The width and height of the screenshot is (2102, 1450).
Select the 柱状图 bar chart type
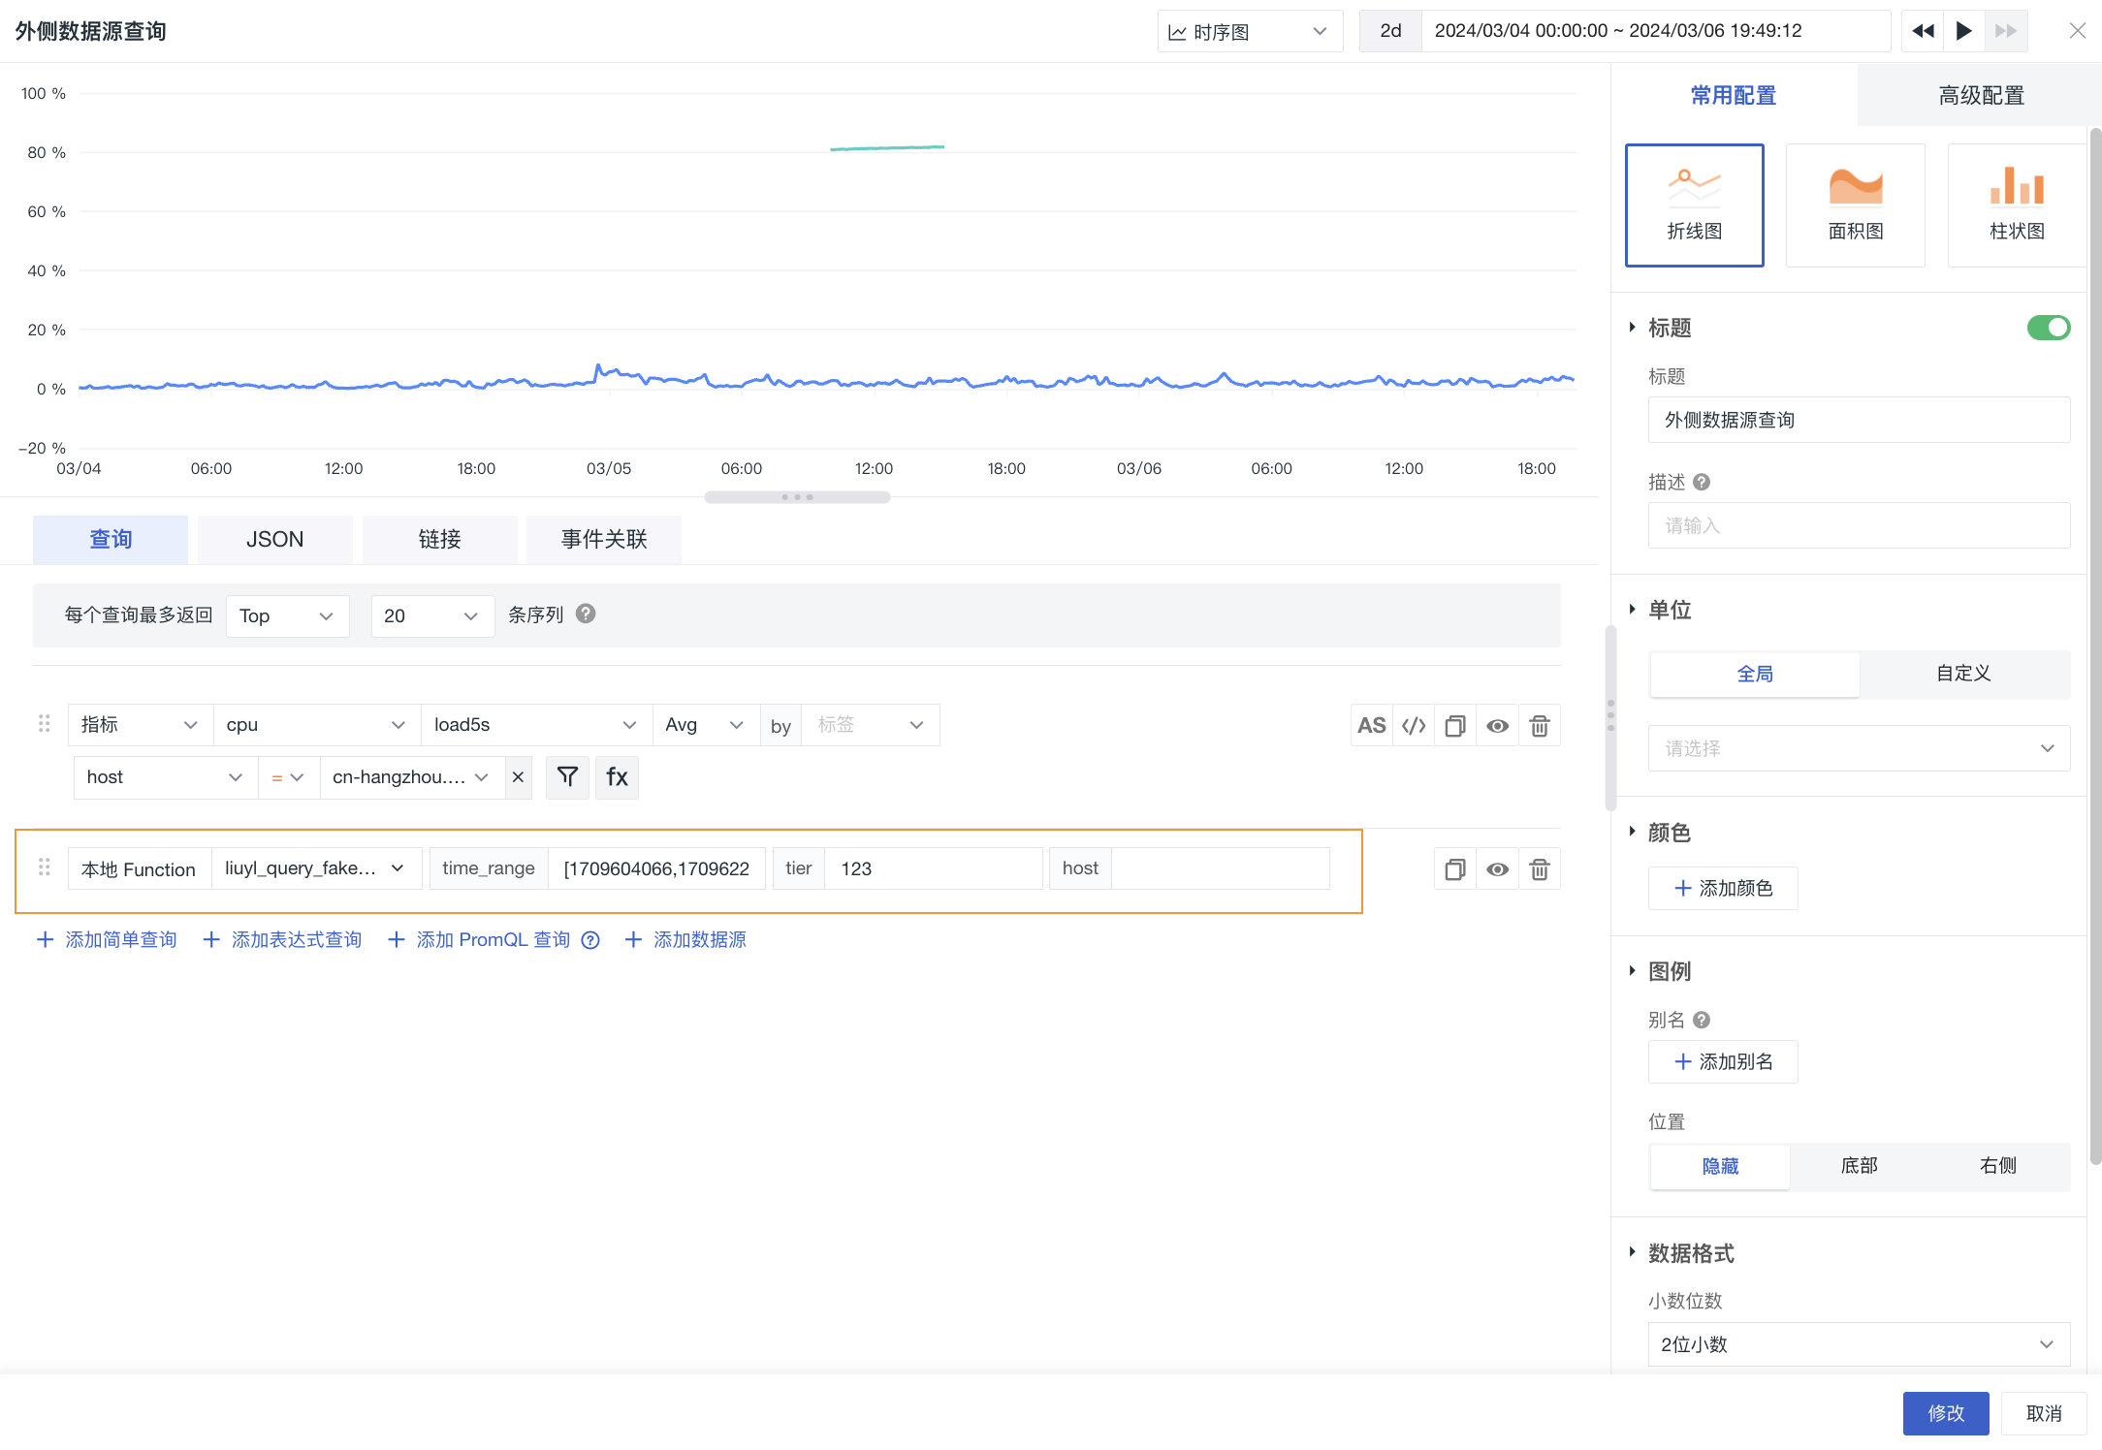[x=2017, y=205]
